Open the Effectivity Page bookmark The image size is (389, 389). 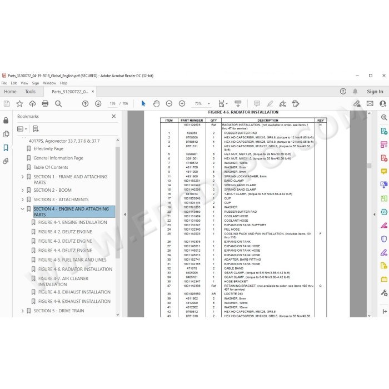click(48, 148)
